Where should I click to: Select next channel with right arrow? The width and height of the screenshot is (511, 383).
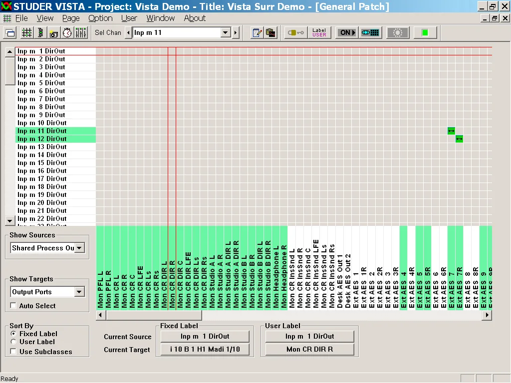click(x=236, y=32)
